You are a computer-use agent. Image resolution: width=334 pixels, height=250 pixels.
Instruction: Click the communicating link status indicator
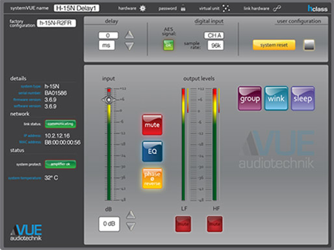coord(60,124)
